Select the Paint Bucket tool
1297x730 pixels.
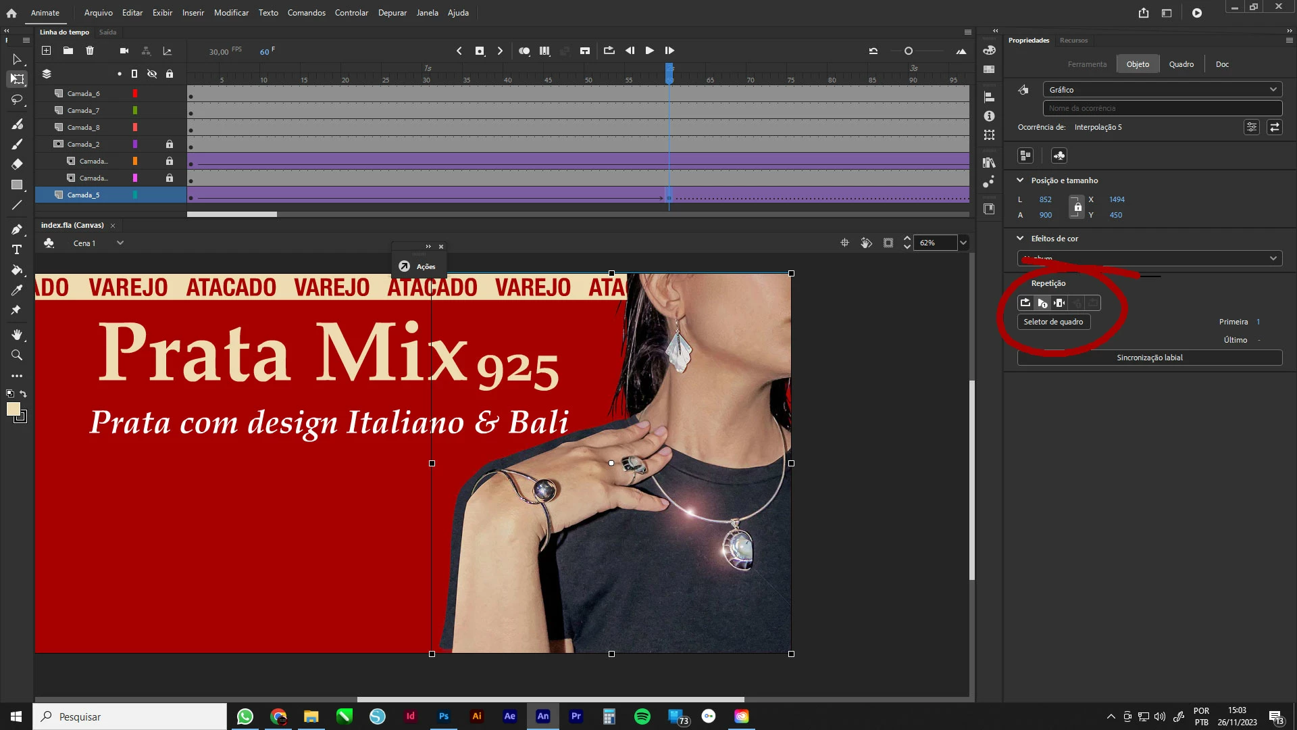17,270
